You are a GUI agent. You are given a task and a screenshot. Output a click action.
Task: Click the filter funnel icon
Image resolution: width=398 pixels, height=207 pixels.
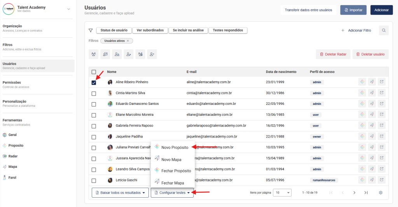coord(91,30)
